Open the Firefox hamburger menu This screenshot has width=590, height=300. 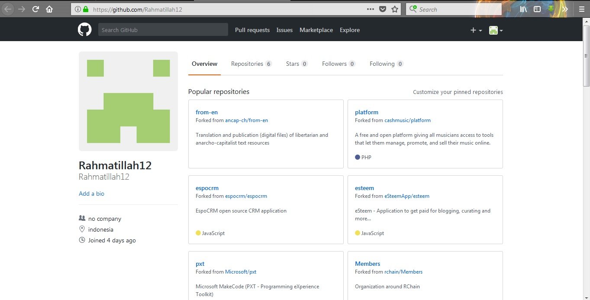pyautogui.click(x=581, y=9)
